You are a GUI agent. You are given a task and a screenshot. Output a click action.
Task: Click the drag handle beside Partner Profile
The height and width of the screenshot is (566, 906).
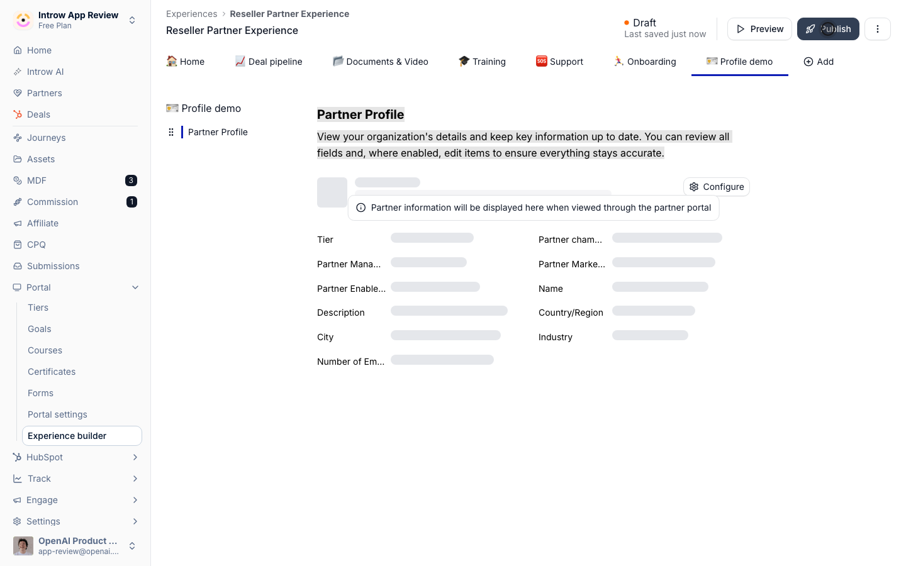(171, 132)
